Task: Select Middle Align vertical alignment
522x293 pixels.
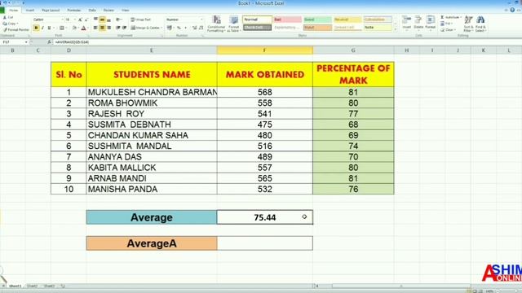Action: [102, 20]
